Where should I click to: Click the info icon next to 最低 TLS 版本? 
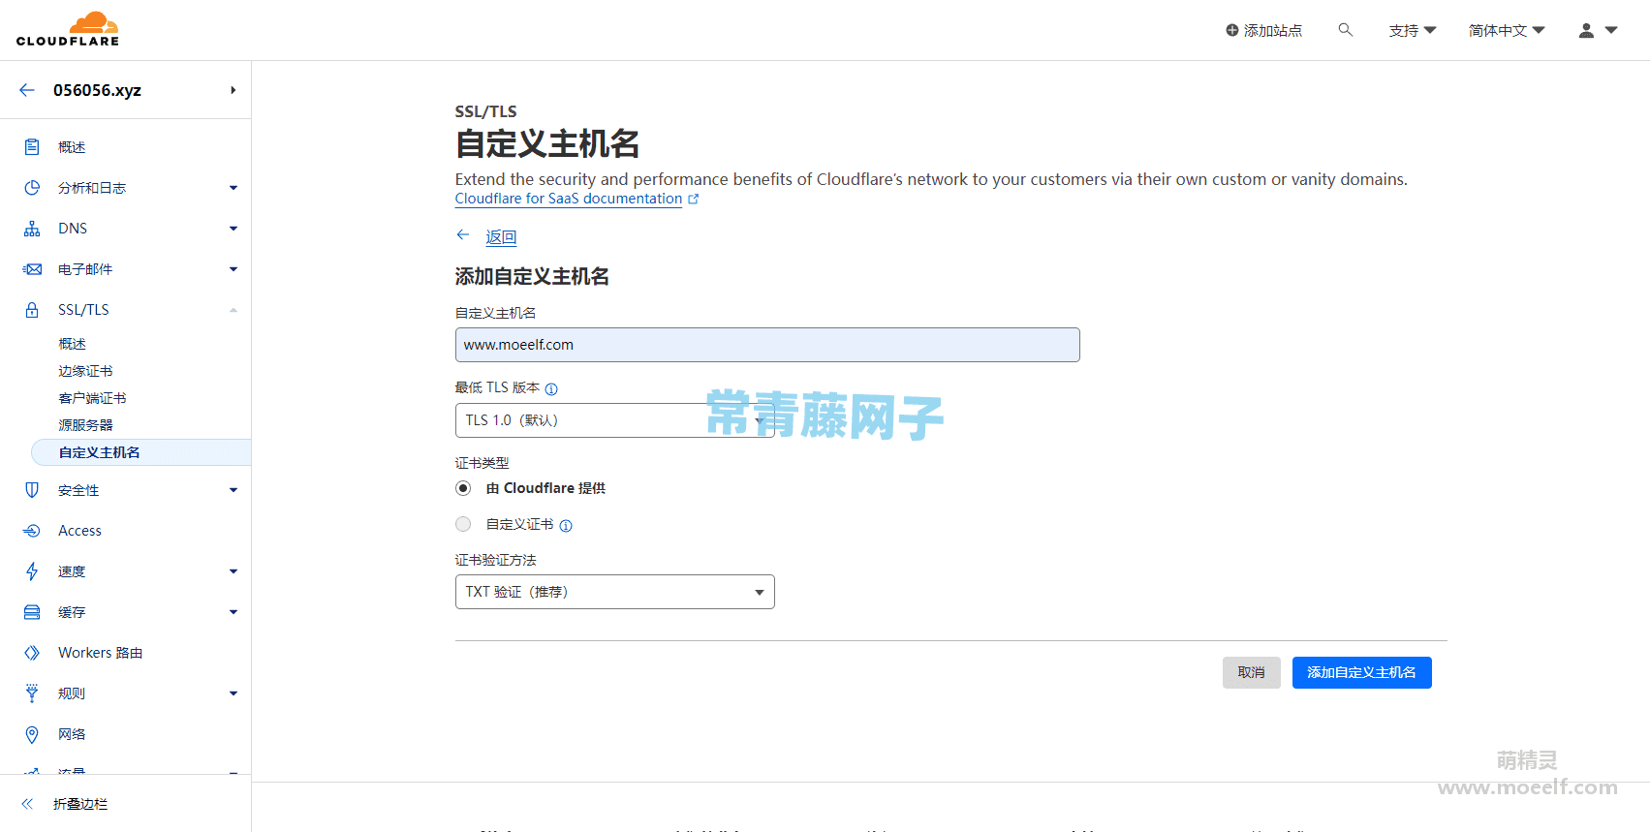coord(551,389)
